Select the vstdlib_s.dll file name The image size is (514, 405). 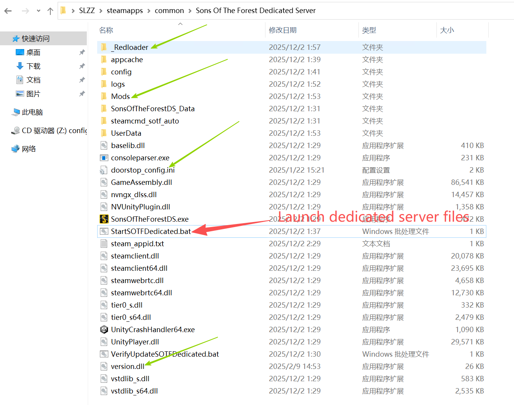[130, 379]
